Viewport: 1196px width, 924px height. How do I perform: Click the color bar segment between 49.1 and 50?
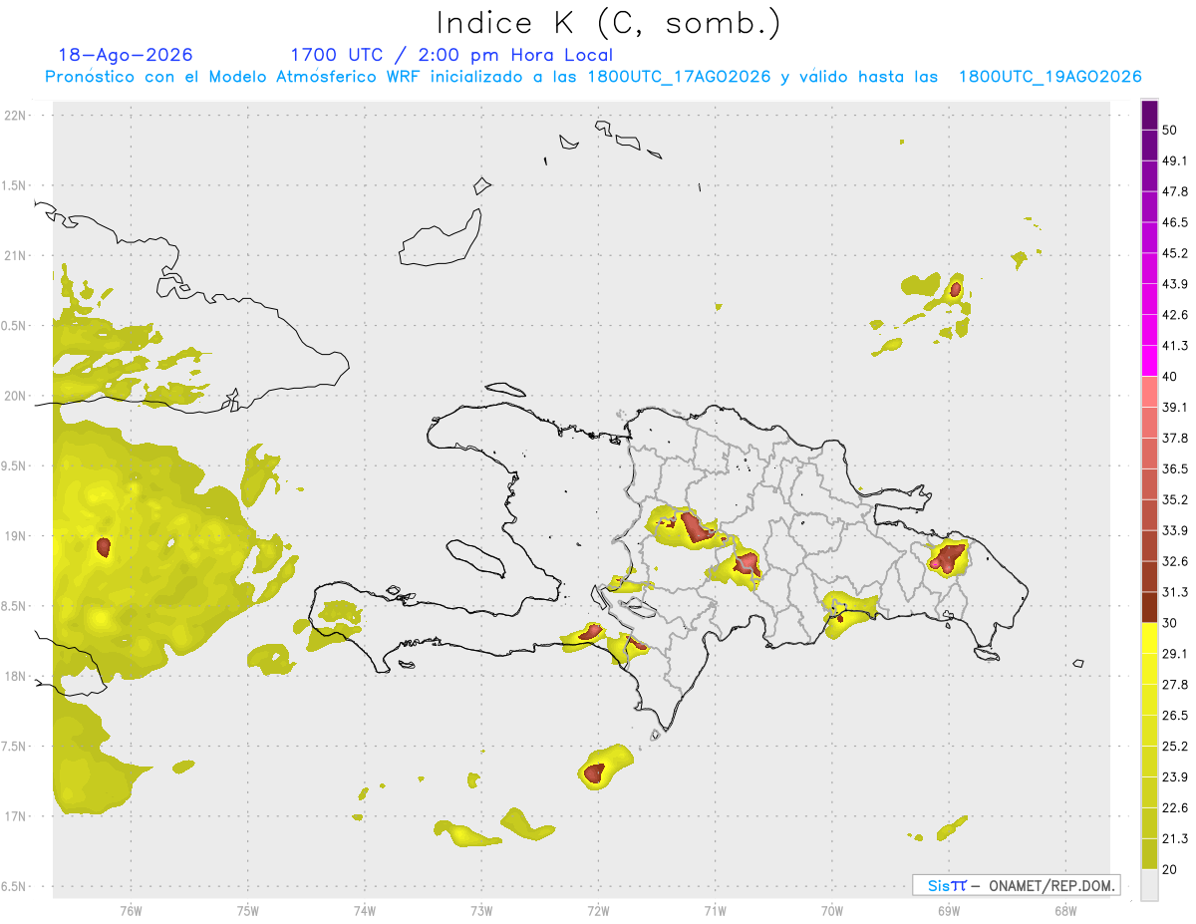click(x=1150, y=145)
